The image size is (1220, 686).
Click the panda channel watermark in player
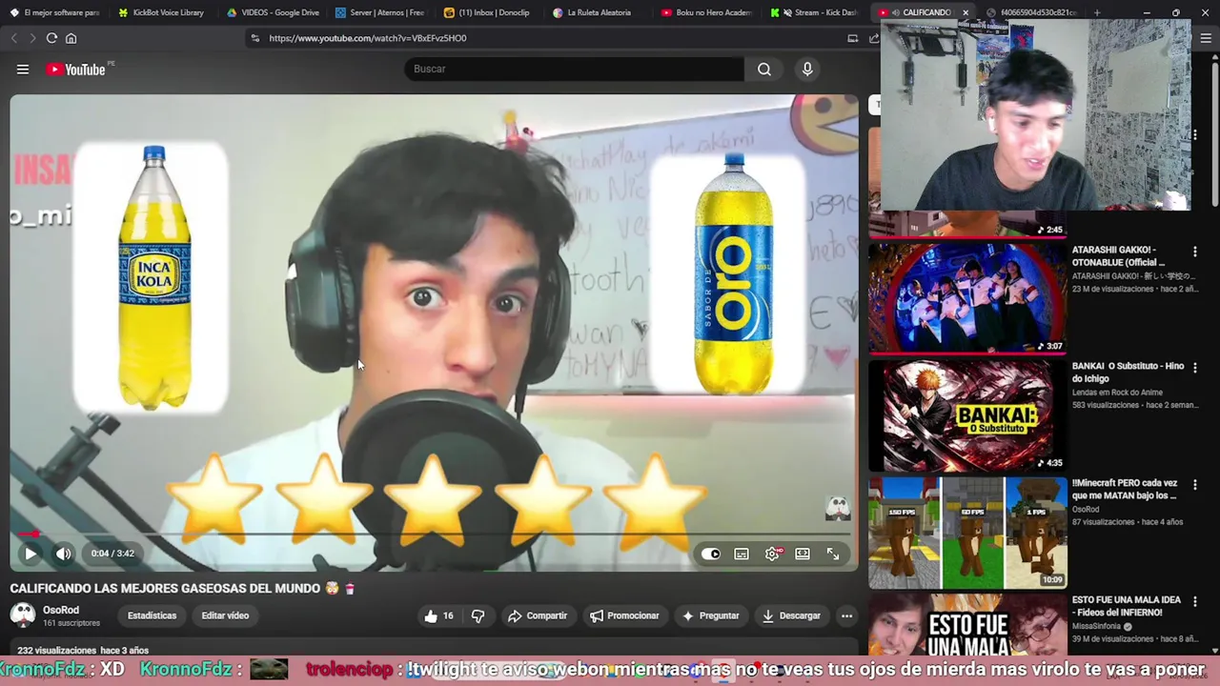coord(837,508)
